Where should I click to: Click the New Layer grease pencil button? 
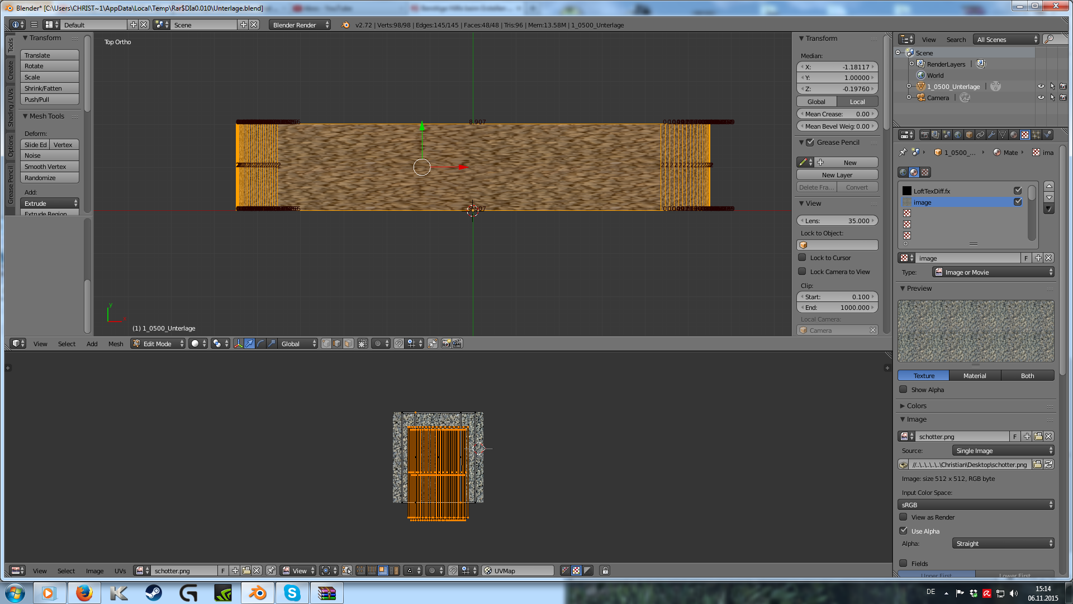837,175
